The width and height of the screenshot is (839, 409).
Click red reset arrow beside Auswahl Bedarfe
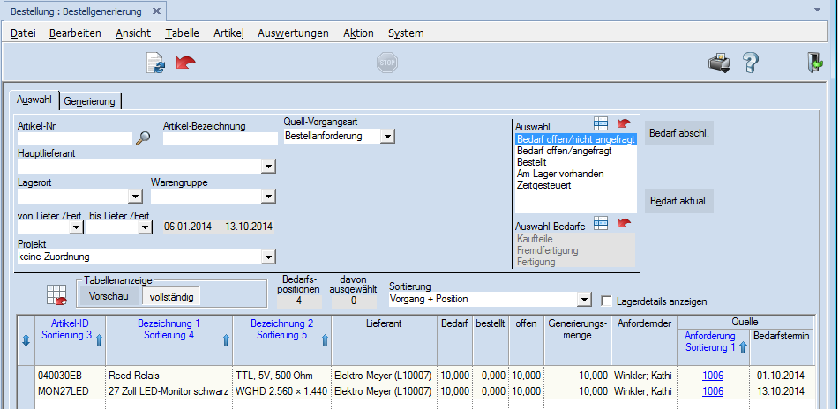tap(625, 224)
